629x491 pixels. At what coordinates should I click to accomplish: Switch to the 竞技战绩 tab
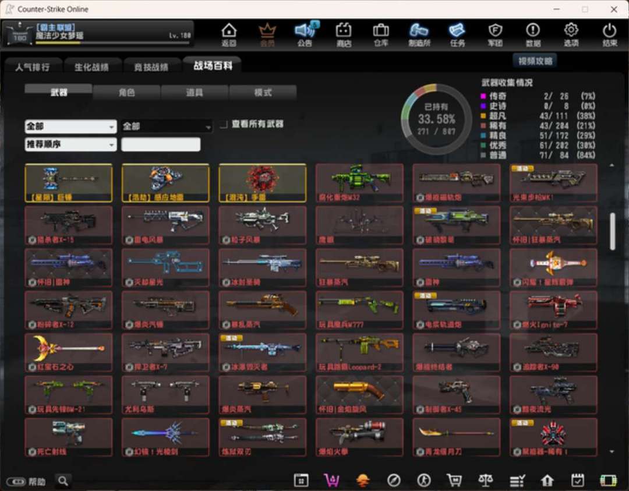pos(151,66)
